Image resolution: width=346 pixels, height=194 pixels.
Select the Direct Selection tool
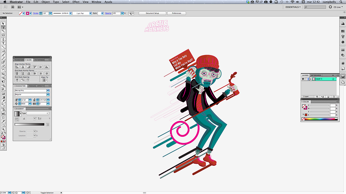[x=3, y=27]
